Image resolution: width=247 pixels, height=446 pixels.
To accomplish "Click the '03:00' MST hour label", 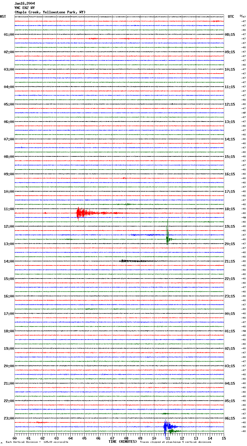I will click(9, 69).
